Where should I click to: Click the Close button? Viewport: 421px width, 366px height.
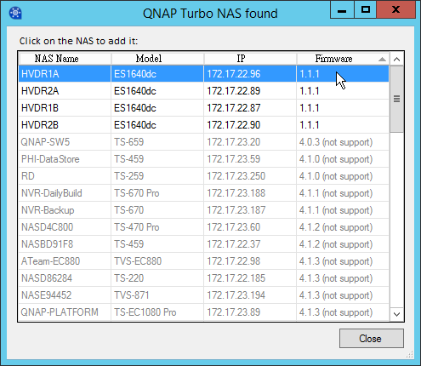pyautogui.click(x=372, y=338)
